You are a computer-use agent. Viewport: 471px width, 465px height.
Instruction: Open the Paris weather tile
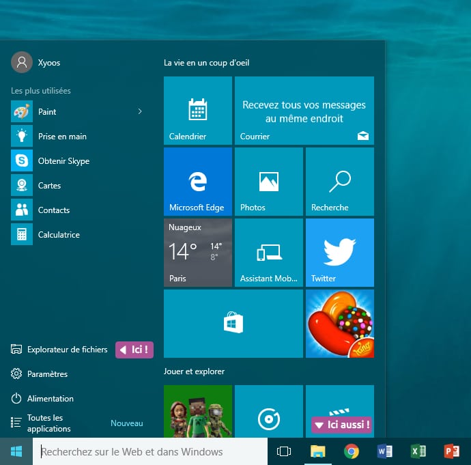pos(198,253)
